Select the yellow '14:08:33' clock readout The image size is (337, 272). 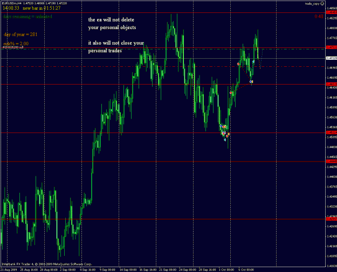pos(11,8)
